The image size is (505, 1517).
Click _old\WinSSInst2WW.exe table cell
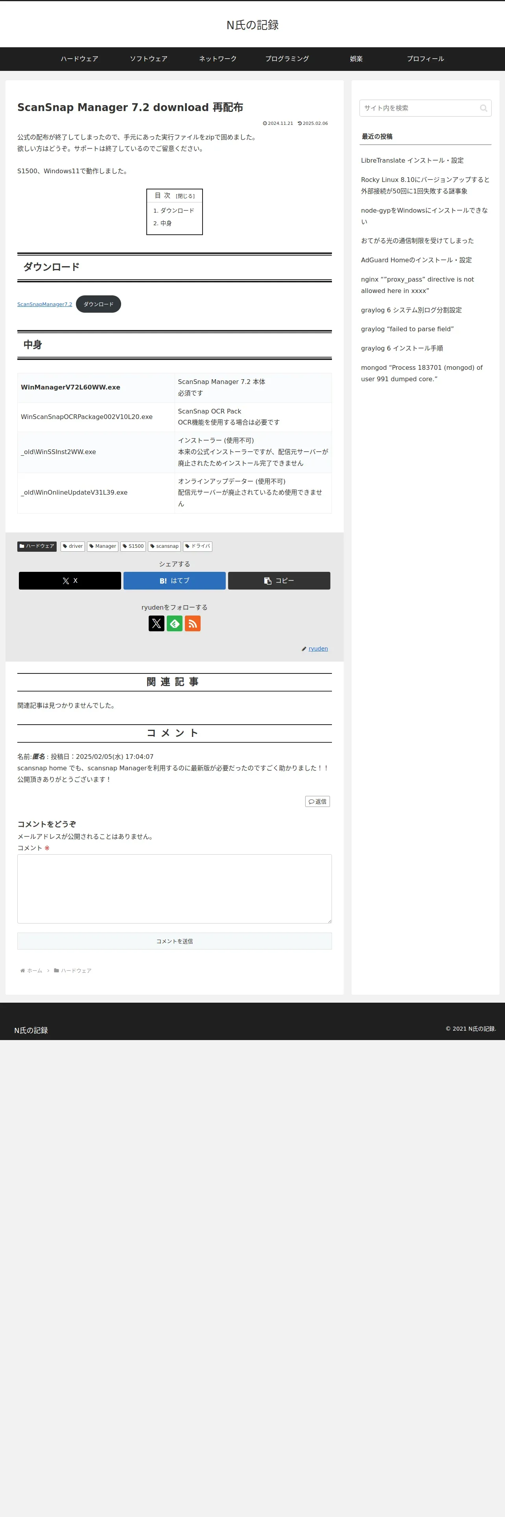tap(96, 452)
